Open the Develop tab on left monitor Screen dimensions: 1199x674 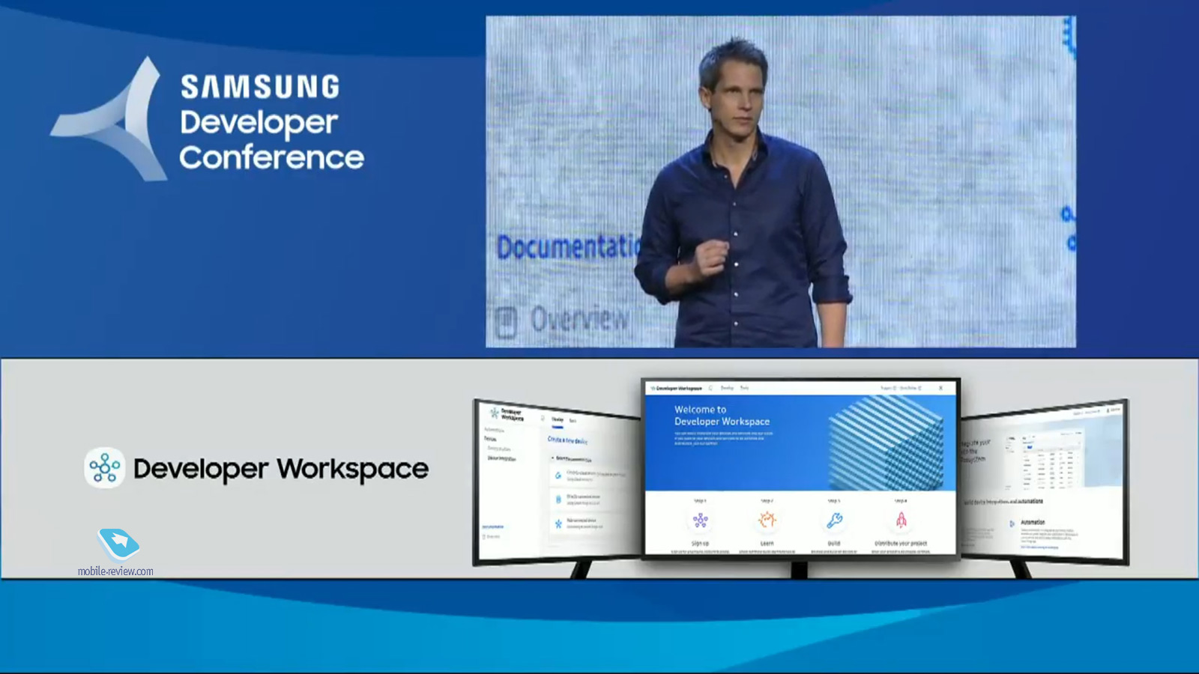(x=558, y=420)
